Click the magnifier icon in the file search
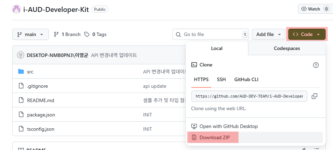Image resolution: width=333 pixels, height=150 pixels. pos(179,34)
